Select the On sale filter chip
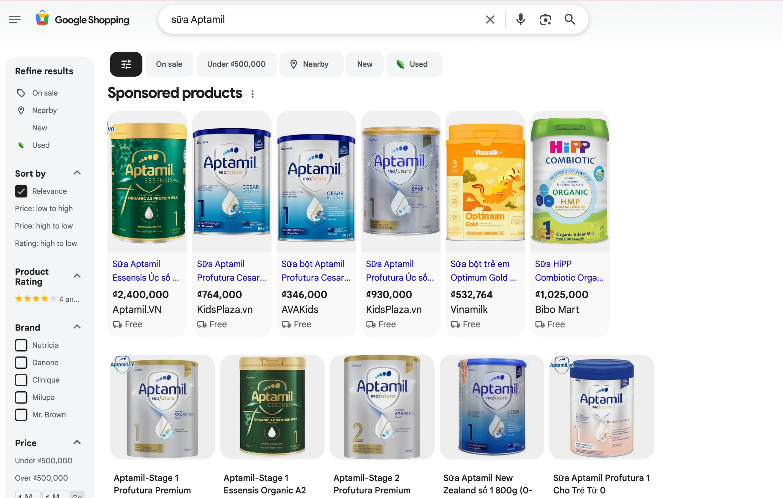This screenshot has height=498, width=783. click(169, 64)
